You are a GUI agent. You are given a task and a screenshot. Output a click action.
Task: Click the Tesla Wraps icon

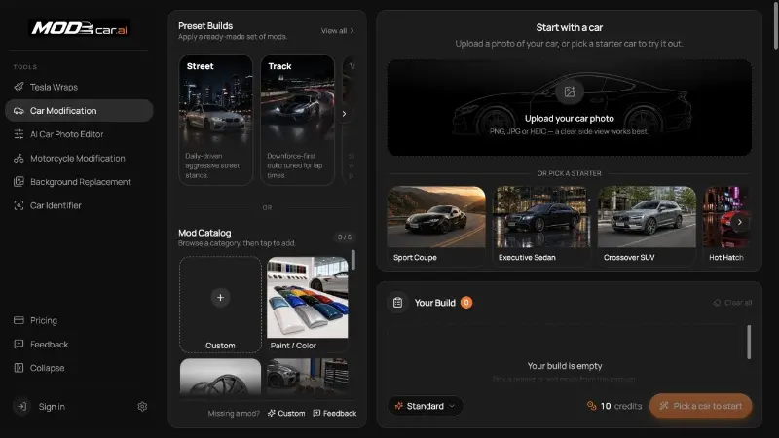19,87
